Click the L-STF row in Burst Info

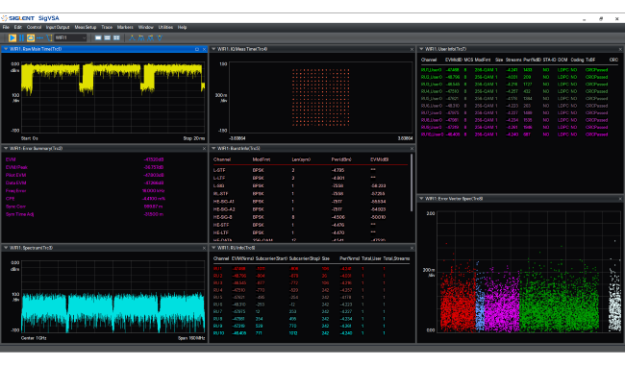(311, 170)
